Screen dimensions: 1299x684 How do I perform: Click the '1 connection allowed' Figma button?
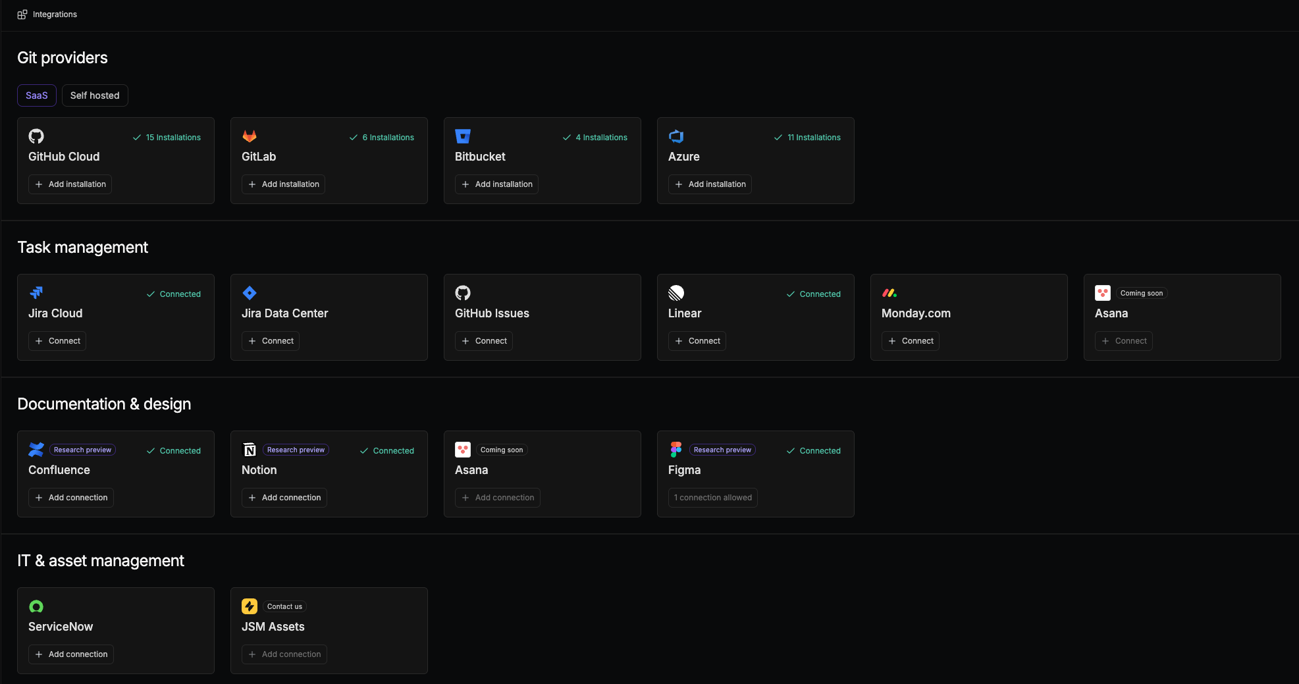[x=713, y=498]
